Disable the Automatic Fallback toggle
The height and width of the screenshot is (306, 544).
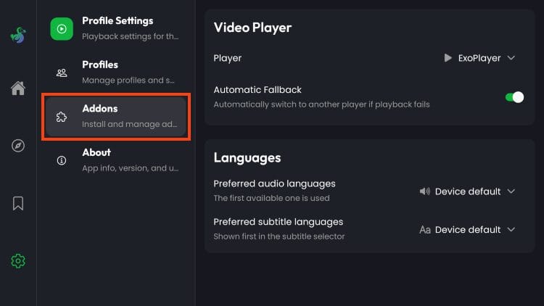pos(514,97)
